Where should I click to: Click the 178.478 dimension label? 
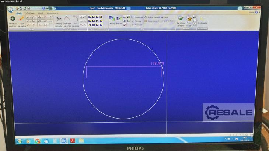[157, 63]
